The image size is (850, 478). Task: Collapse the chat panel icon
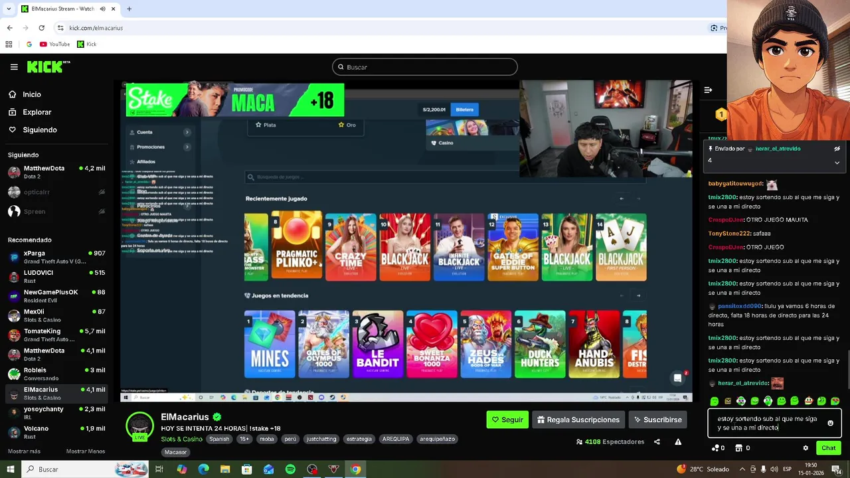coord(708,90)
